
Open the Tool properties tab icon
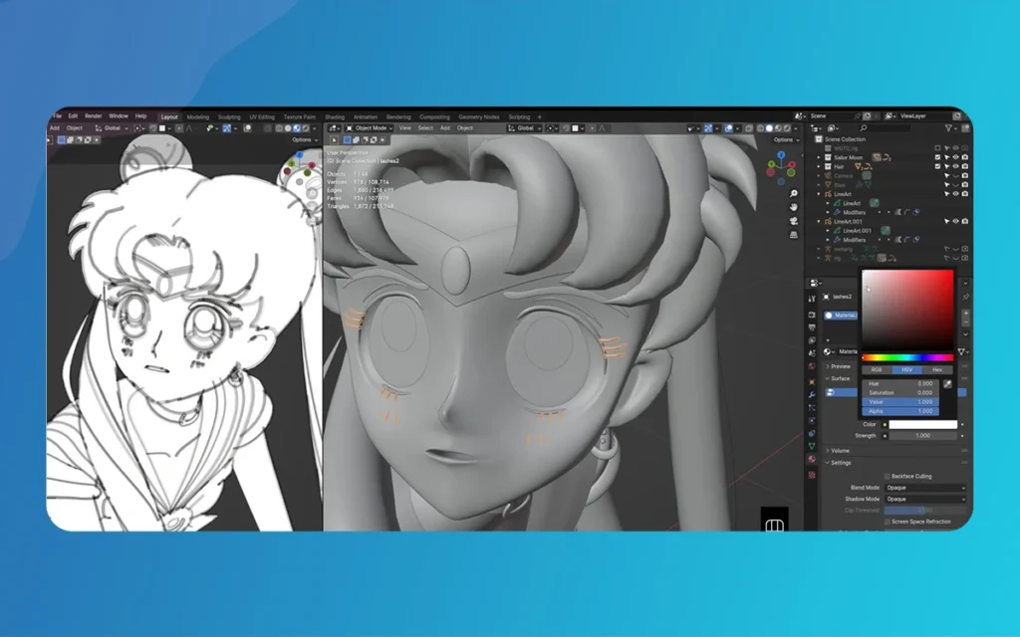coord(812,299)
